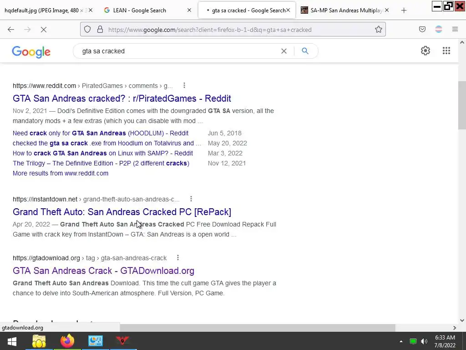This screenshot has height=350, width=466.
Task: Open the Hoodlum Totalvirus Reddit link
Action: pyautogui.click(x=107, y=143)
